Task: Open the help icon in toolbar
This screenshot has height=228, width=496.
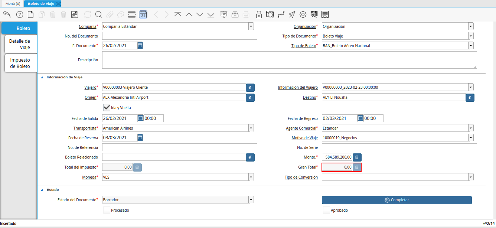Action: coord(20,14)
